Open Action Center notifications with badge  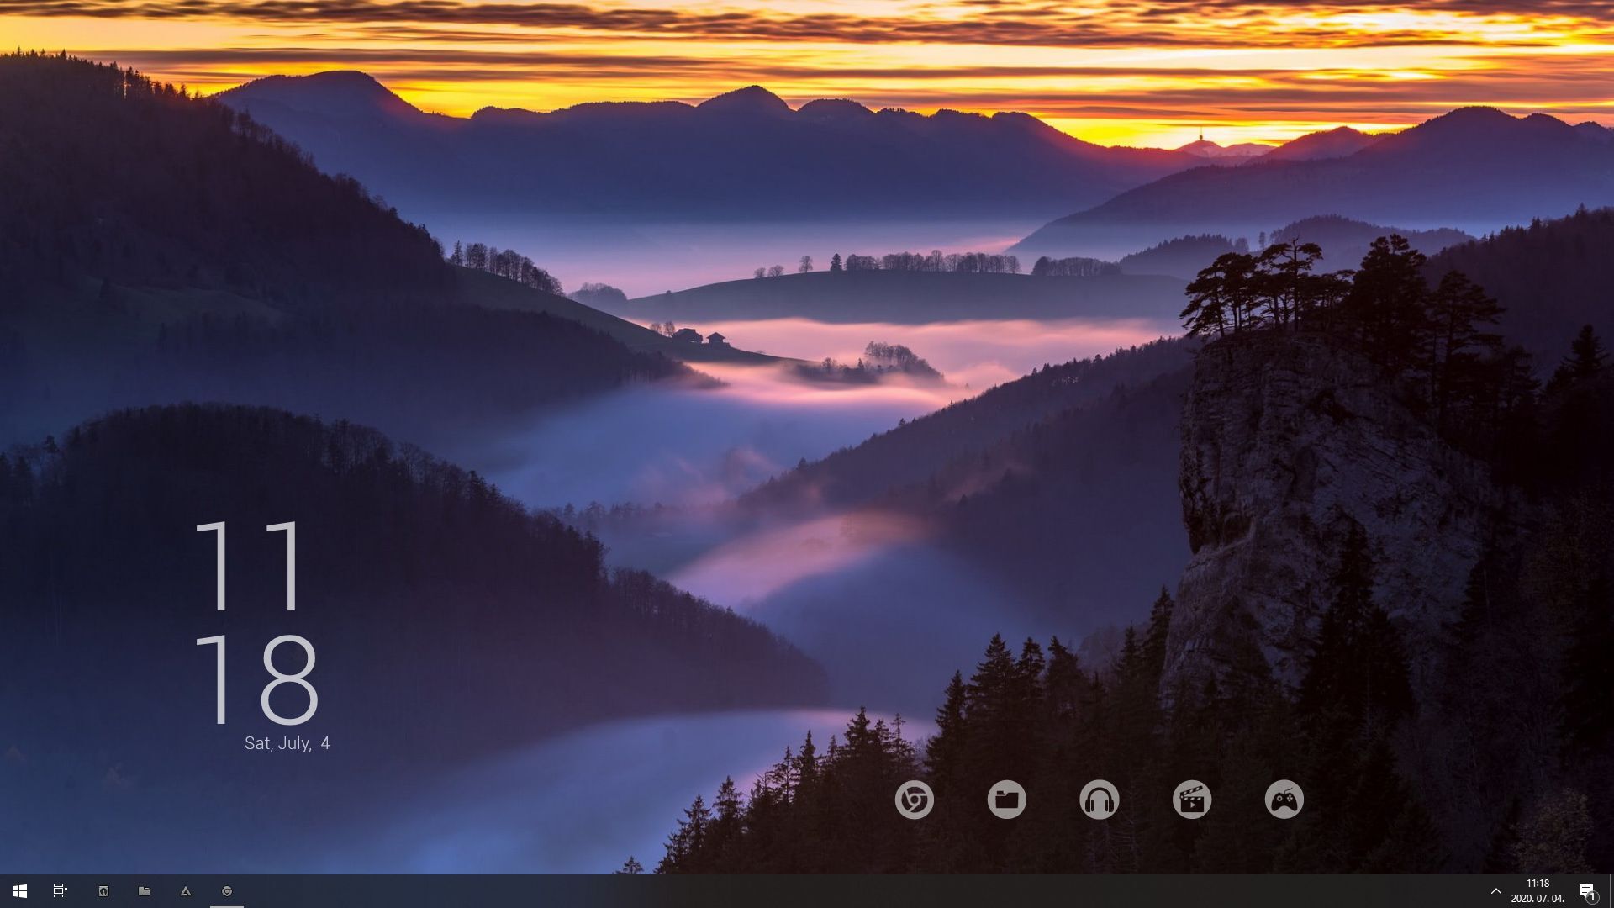click(1586, 891)
